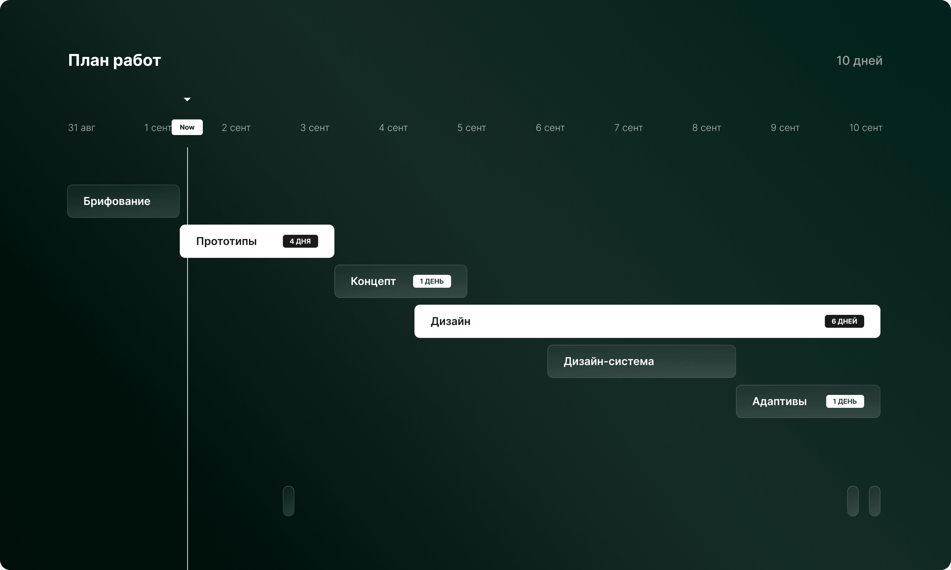This screenshot has width=951, height=570.
Task: Click the 10 дней total duration label
Action: pyautogui.click(x=859, y=60)
